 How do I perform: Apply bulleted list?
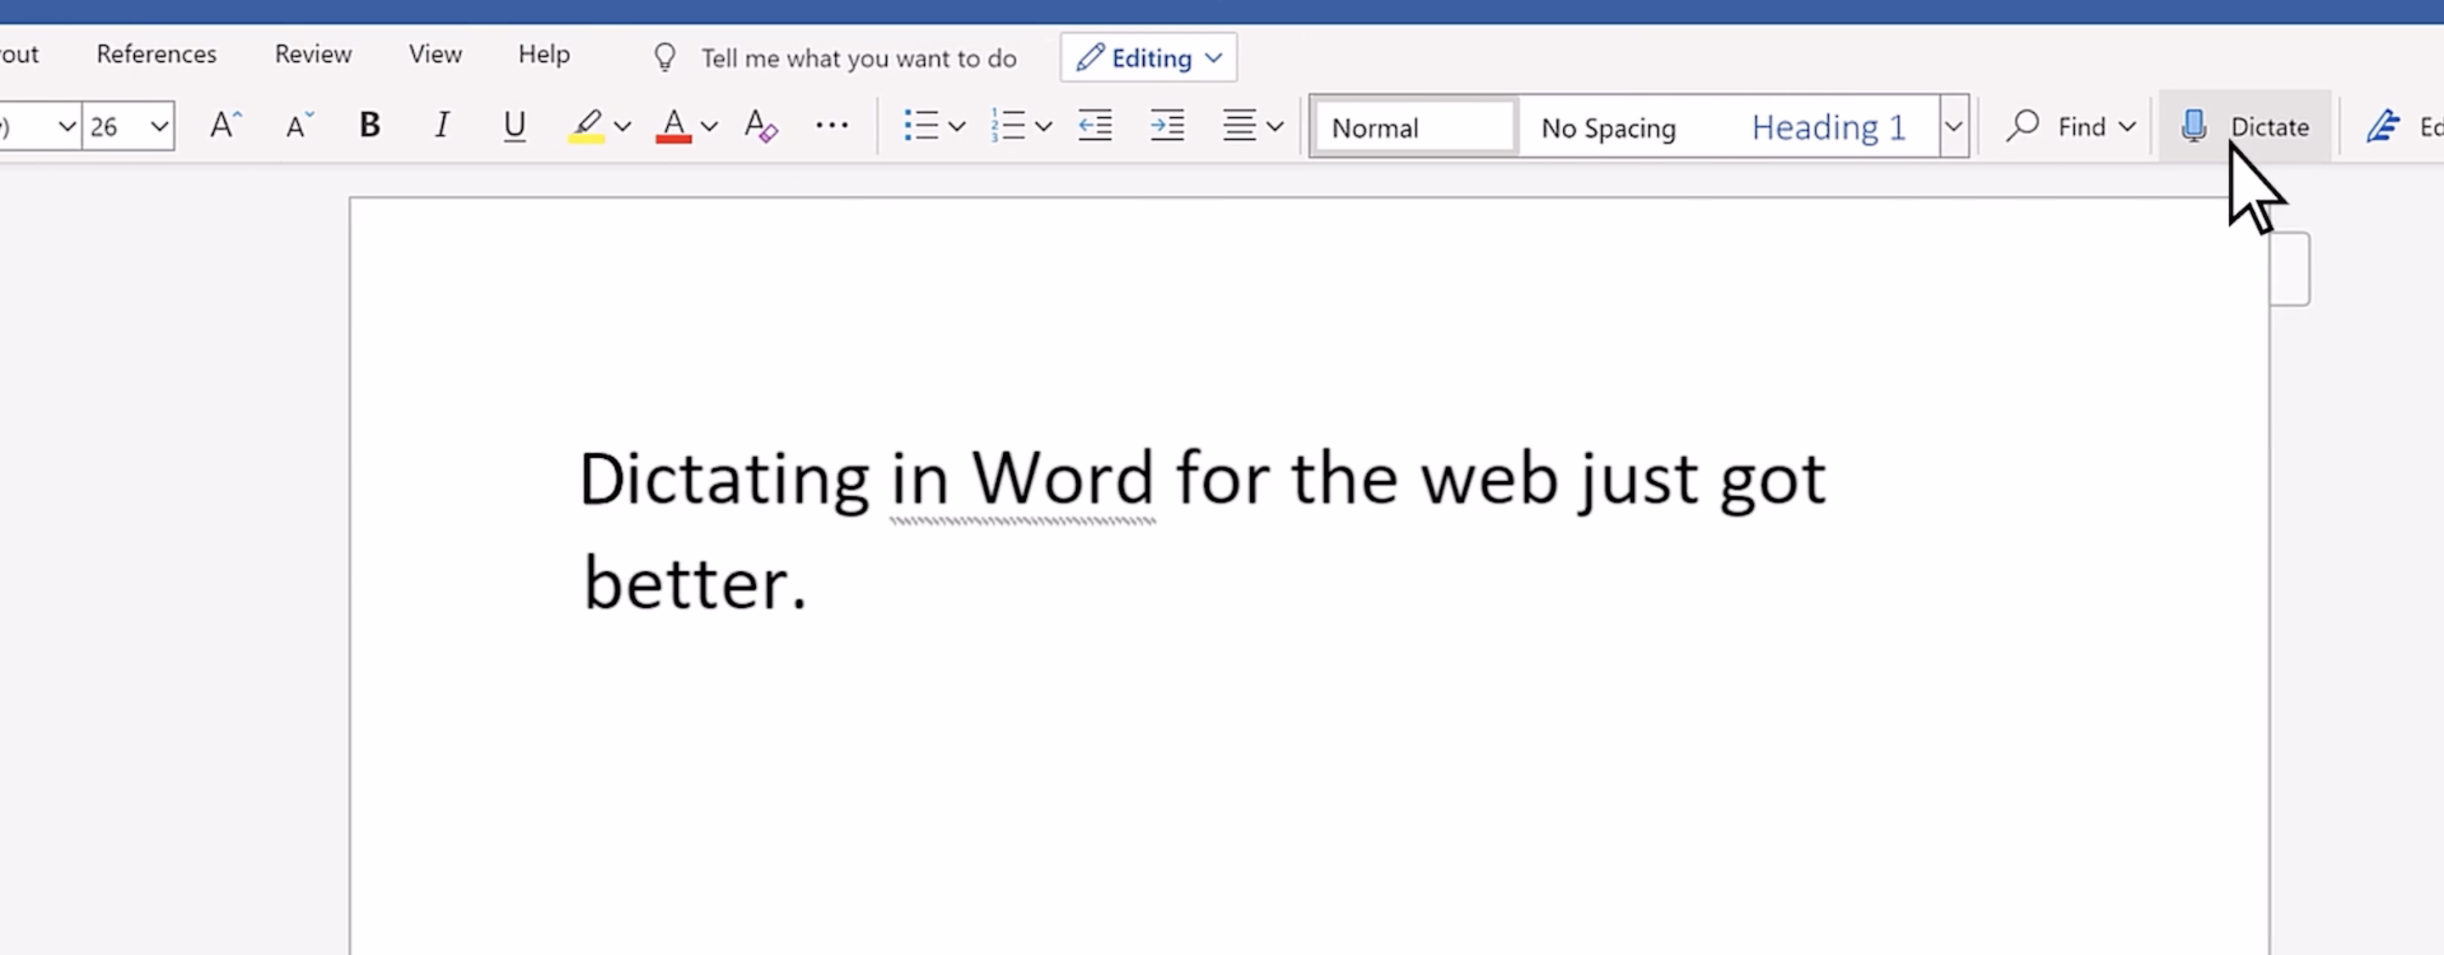click(x=922, y=126)
